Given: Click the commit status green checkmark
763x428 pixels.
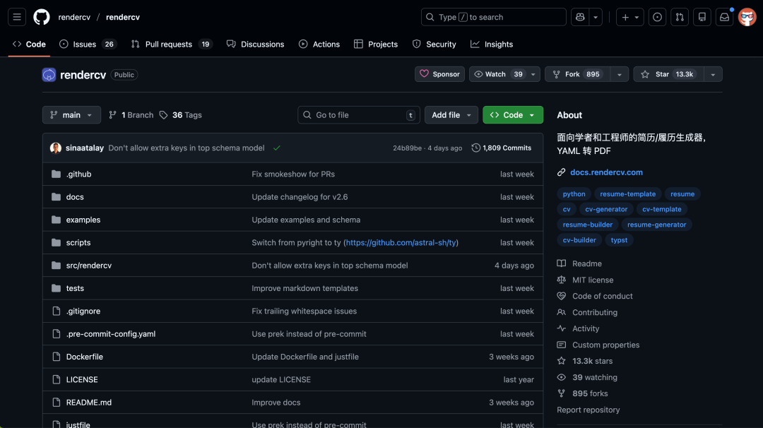Looking at the screenshot, I should [277, 148].
